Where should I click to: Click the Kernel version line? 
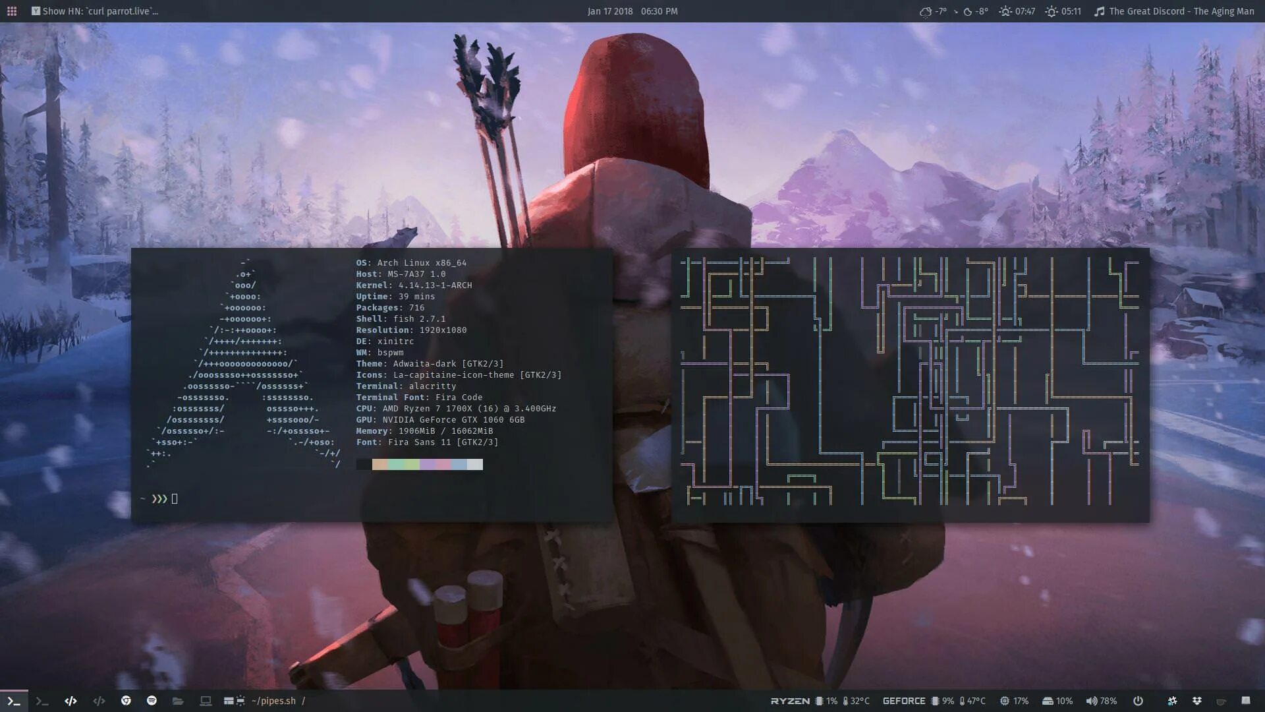[x=414, y=285]
